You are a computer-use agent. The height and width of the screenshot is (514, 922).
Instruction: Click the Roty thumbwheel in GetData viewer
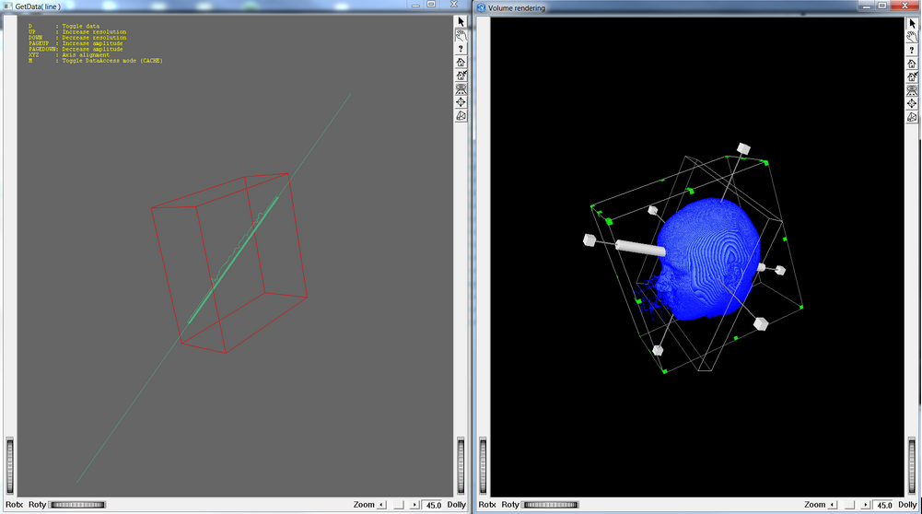click(77, 505)
